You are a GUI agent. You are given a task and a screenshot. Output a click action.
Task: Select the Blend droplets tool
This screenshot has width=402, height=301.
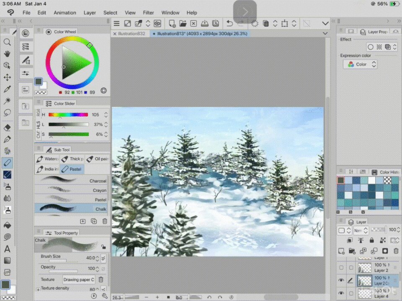[x=7, y=198]
